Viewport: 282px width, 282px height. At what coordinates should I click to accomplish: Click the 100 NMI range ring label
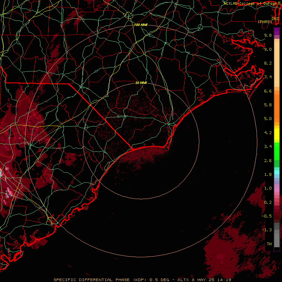[141, 25]
